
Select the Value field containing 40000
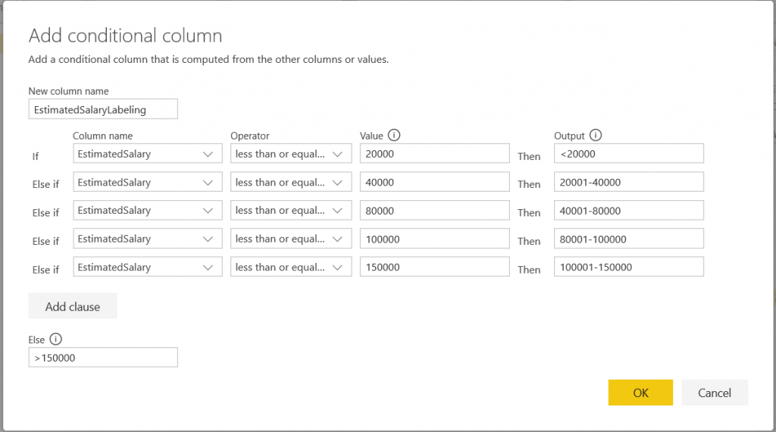pos(434,182)
